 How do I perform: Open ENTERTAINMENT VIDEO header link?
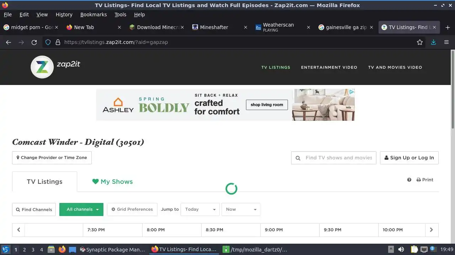click(329, 67)
